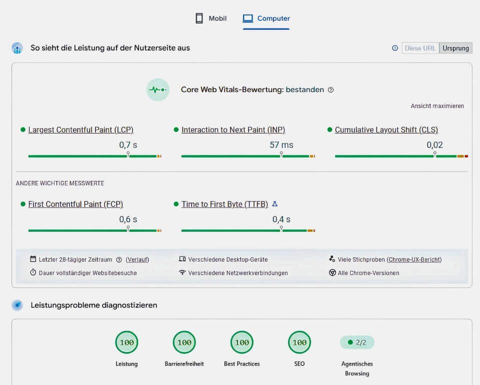Click the CLS value 0,02

434,145
